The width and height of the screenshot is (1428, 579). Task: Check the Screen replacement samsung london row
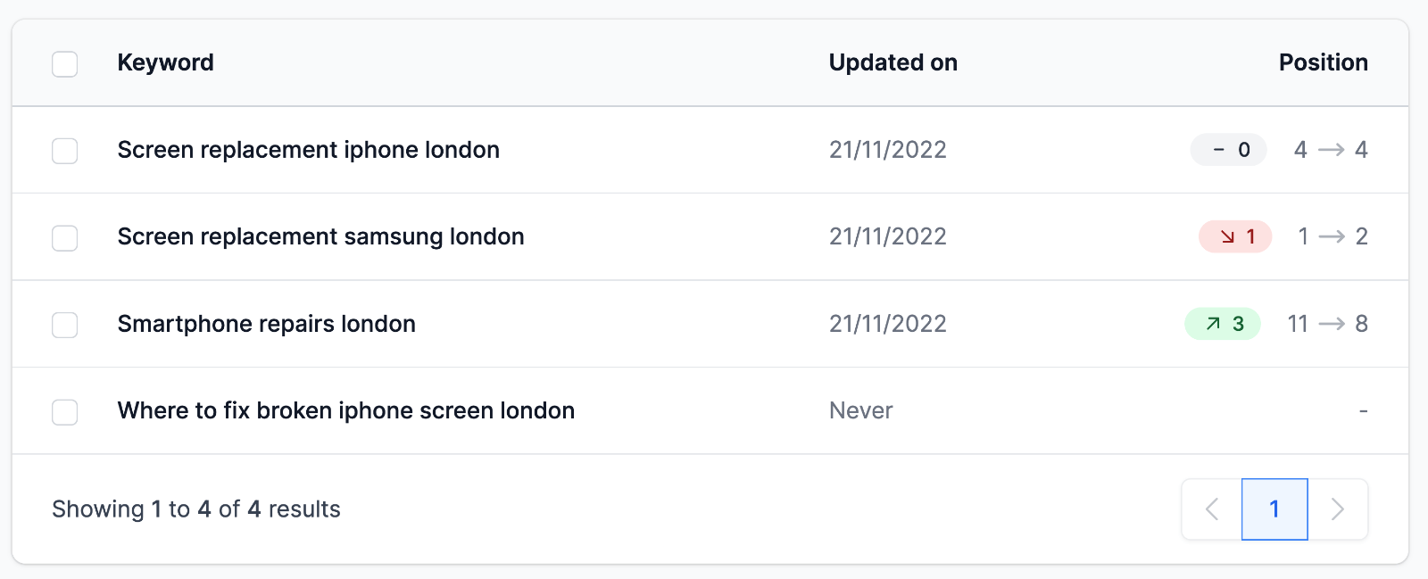click(x=64, y=238)
